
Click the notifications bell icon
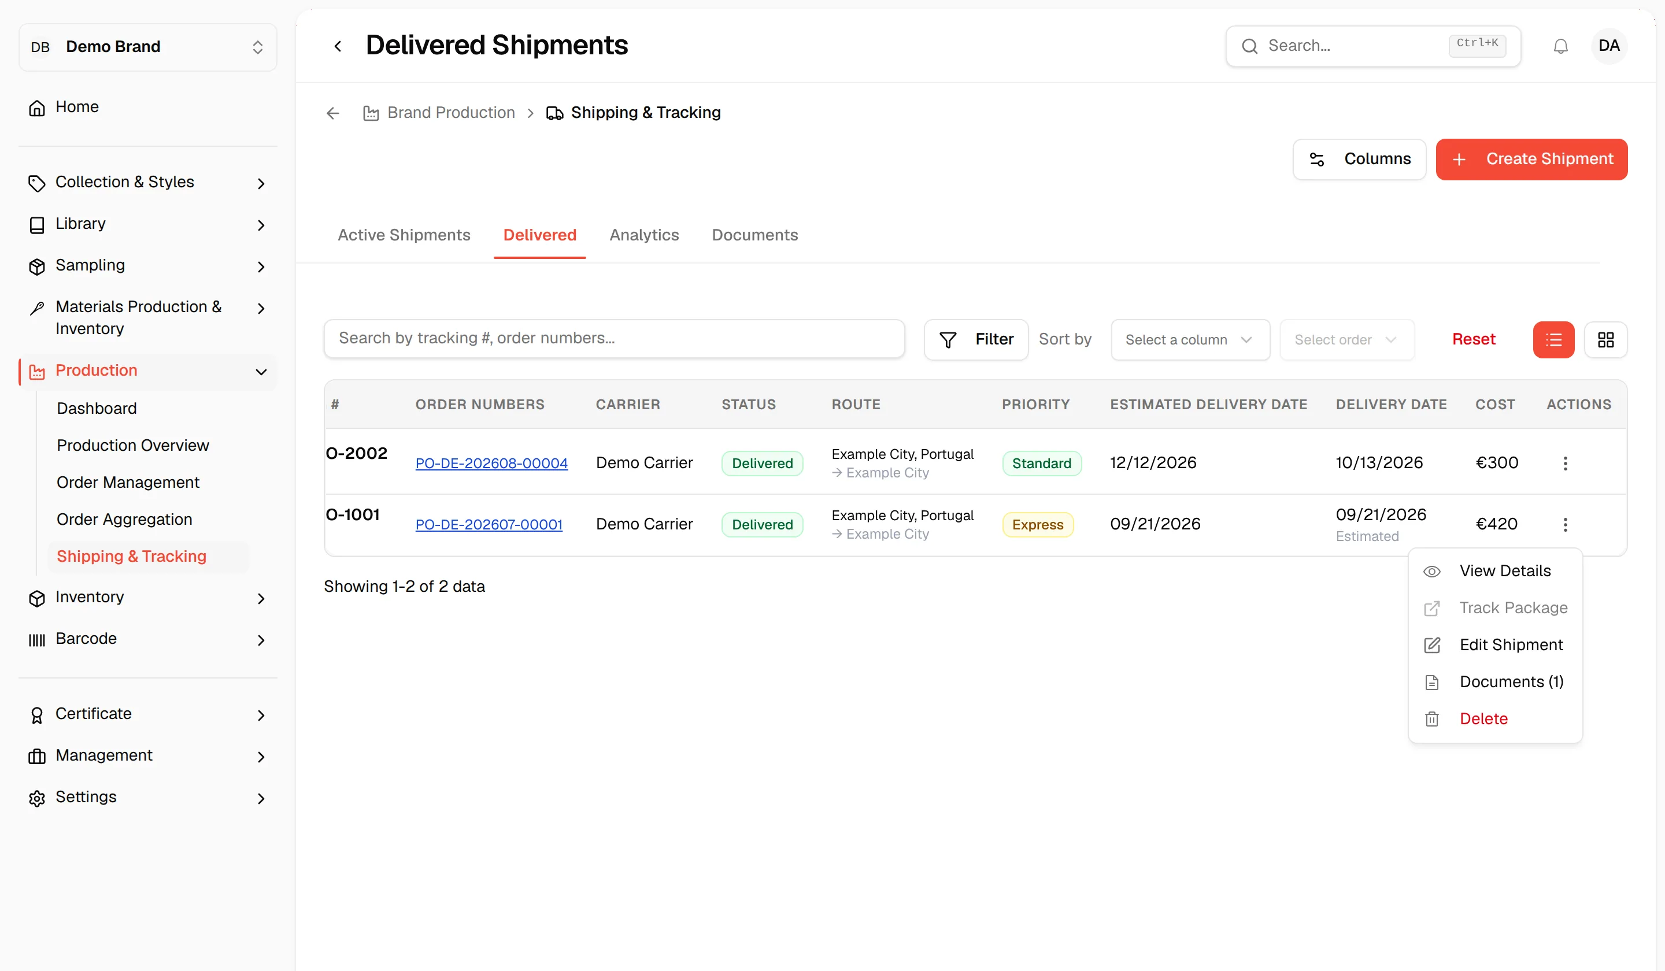[x=1560, y=46]
